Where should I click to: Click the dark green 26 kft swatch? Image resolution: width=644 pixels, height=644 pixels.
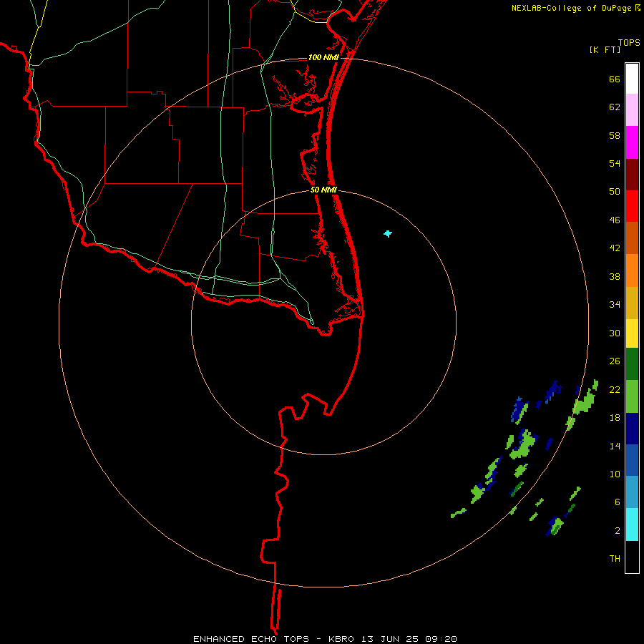[x=632, y=364]
